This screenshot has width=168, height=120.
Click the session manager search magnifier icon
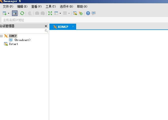(46, 31)
